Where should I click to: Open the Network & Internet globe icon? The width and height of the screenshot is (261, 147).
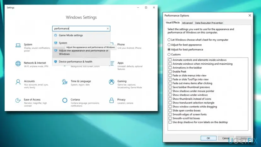(18, 63)
